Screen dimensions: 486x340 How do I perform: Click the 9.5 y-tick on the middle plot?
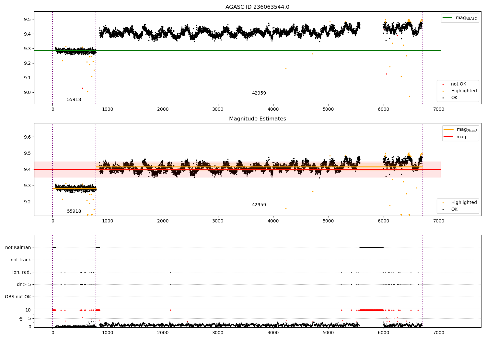(27, 153)
